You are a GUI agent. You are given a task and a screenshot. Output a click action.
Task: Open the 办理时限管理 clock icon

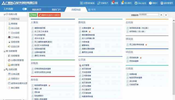(x=9, y=60)
